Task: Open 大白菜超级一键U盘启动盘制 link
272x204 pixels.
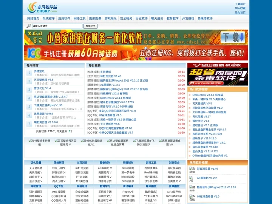Action: click(209, 112)
